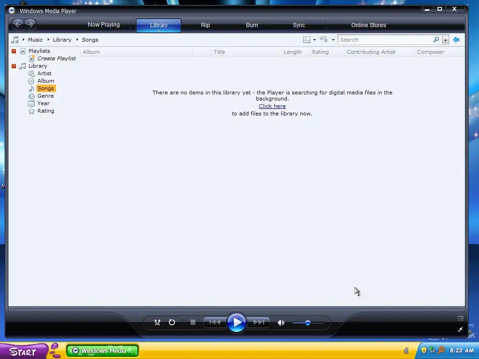
Task: Select Playlists in the navigation tree
Action: click(x=39, y=51)
